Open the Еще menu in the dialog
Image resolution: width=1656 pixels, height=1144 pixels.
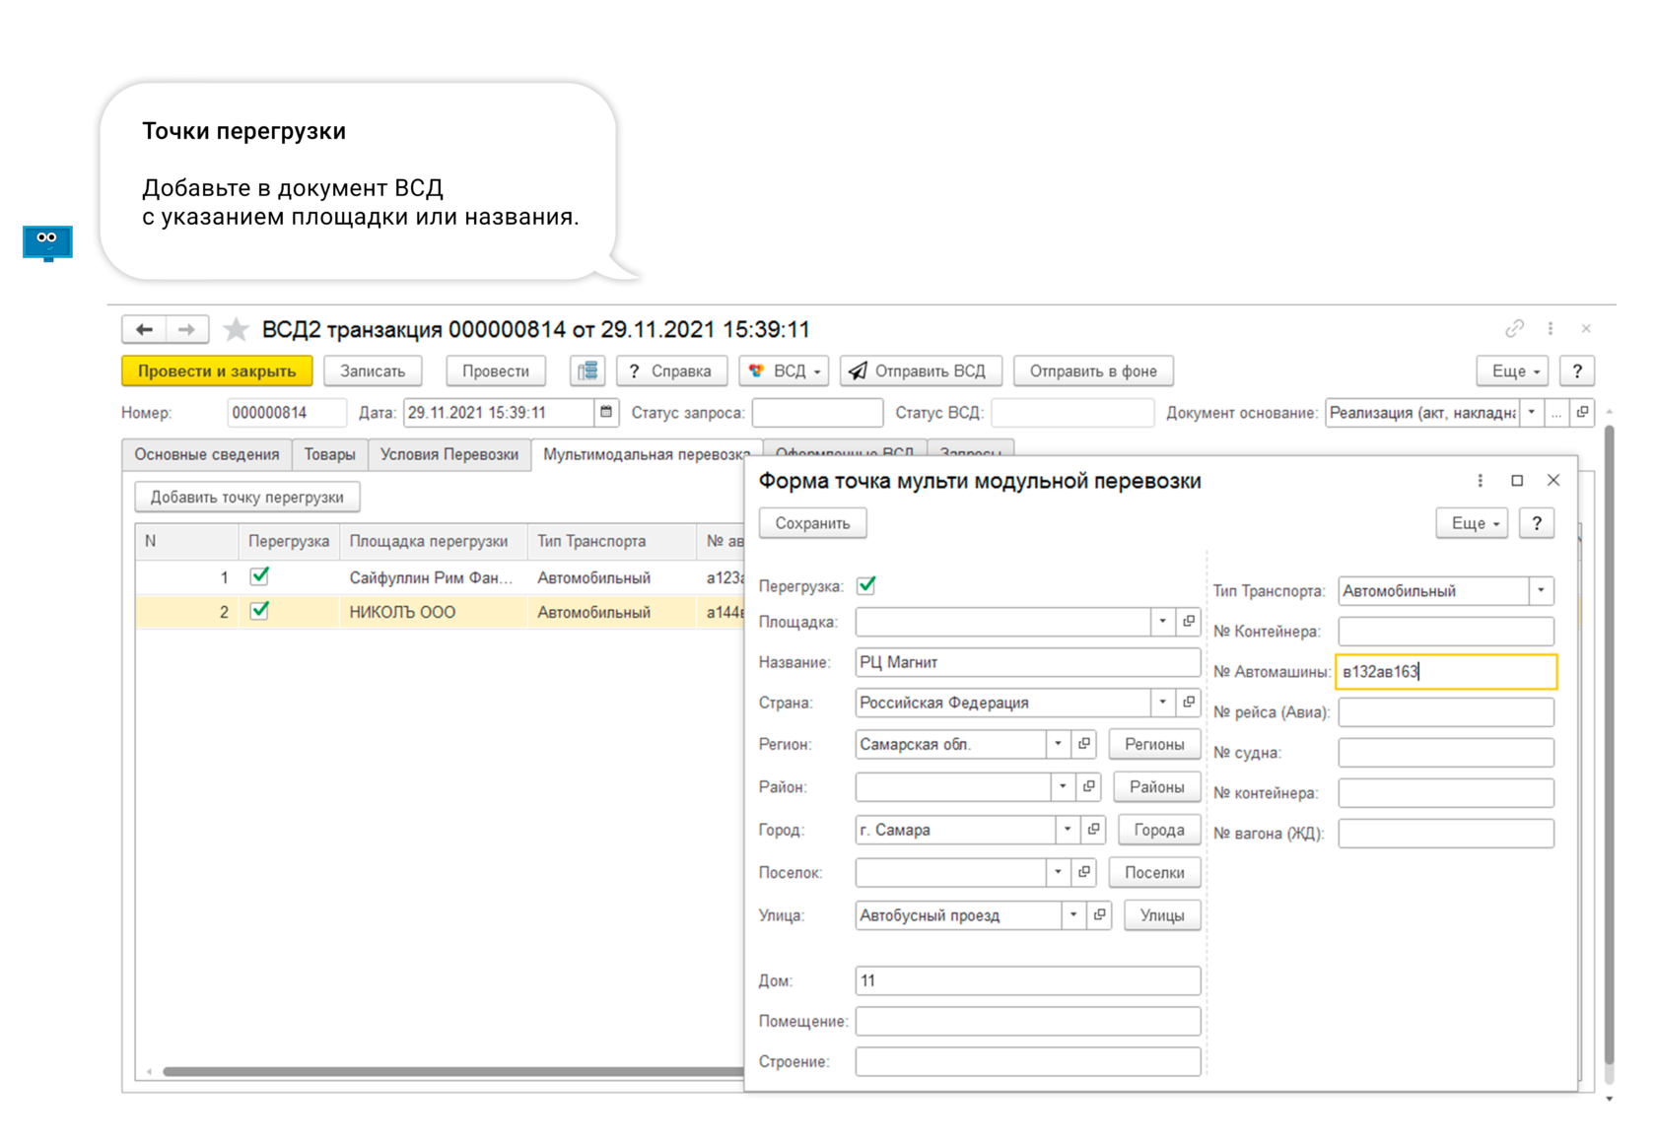pyautogui.click(x=1473, y=522)
